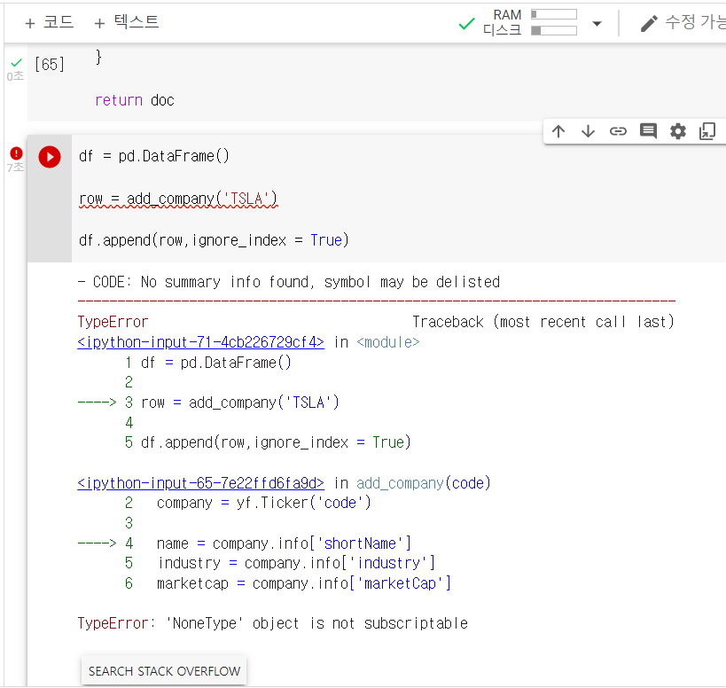The height and width of the screenshot is (688, 726).
Task: Copy cell link via the link icon
Action: 618,131
